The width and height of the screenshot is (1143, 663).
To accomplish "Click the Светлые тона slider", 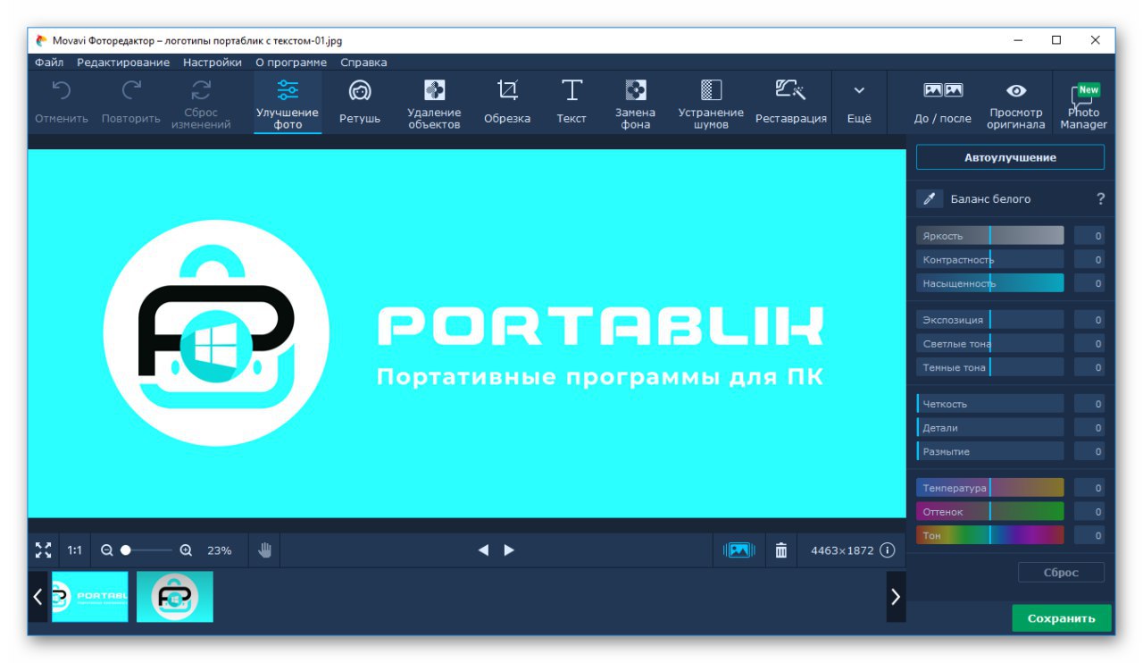I will tap(990, 344).
